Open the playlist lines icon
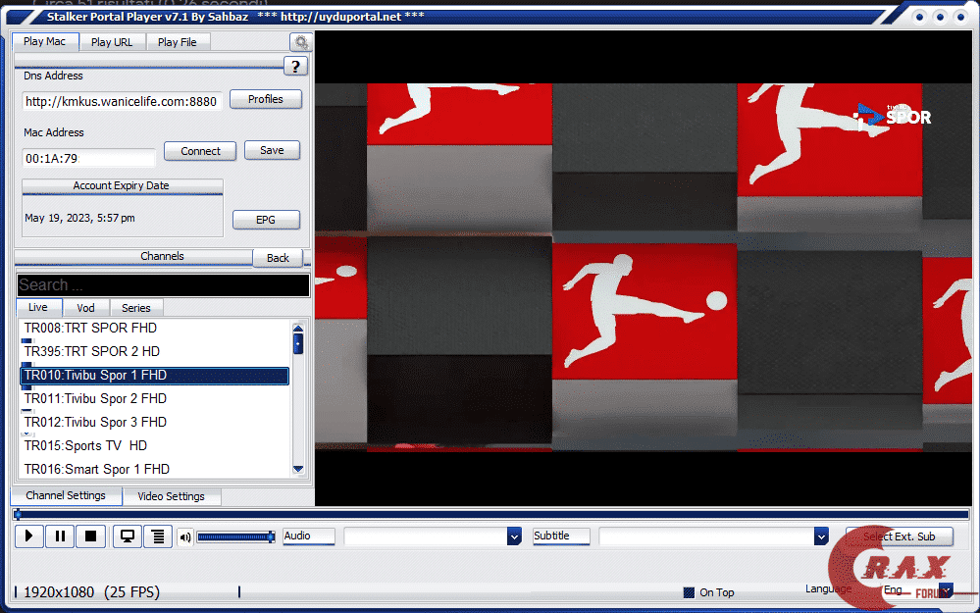The image size is (980, 613). pyautogui.click(x=158, y=536)
